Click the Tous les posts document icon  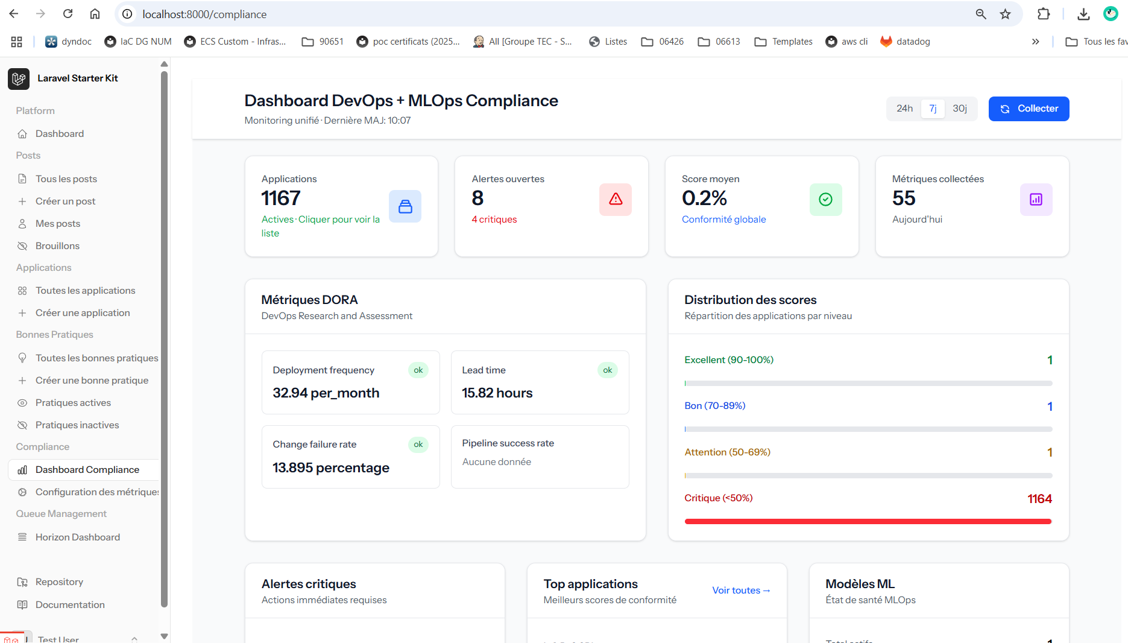click(x=22, y=179)
